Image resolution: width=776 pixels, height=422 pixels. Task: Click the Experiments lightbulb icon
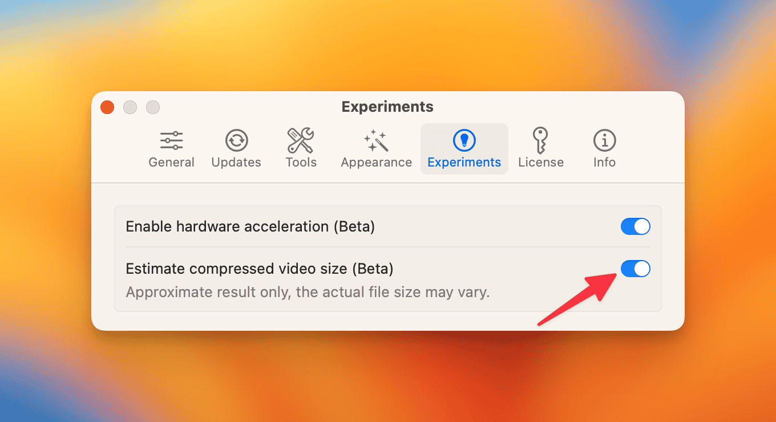pos(464,140)
